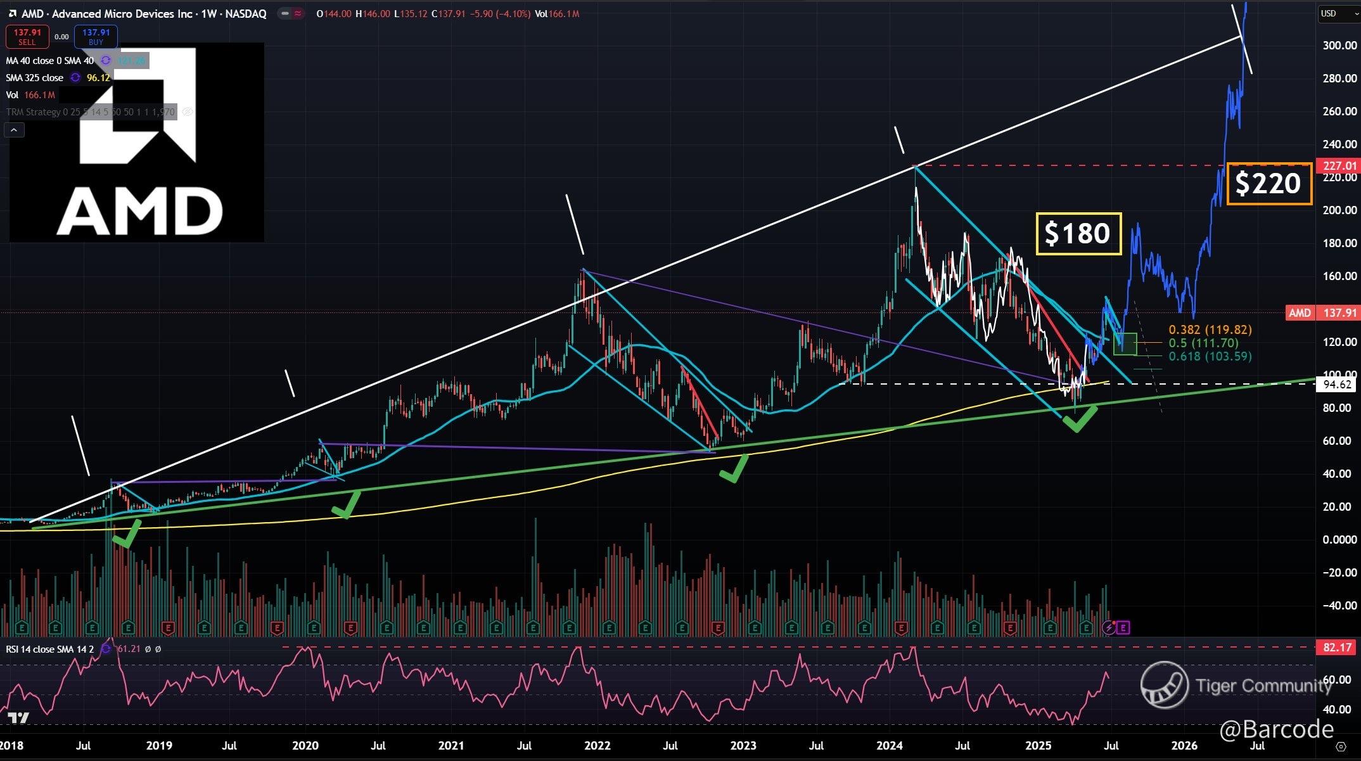Image resolution: width=1361 pixels, height=761 pixels.
Task: Select the Vol 166.1M legend row
Action: [x=30, y=95]
